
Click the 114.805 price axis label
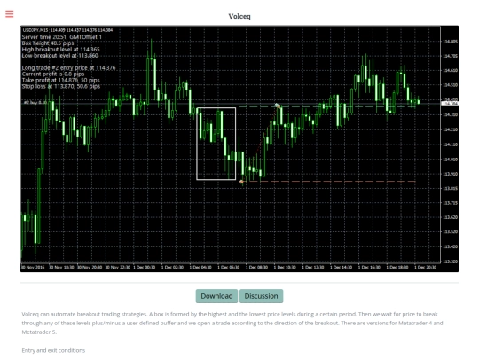[450, 41]
